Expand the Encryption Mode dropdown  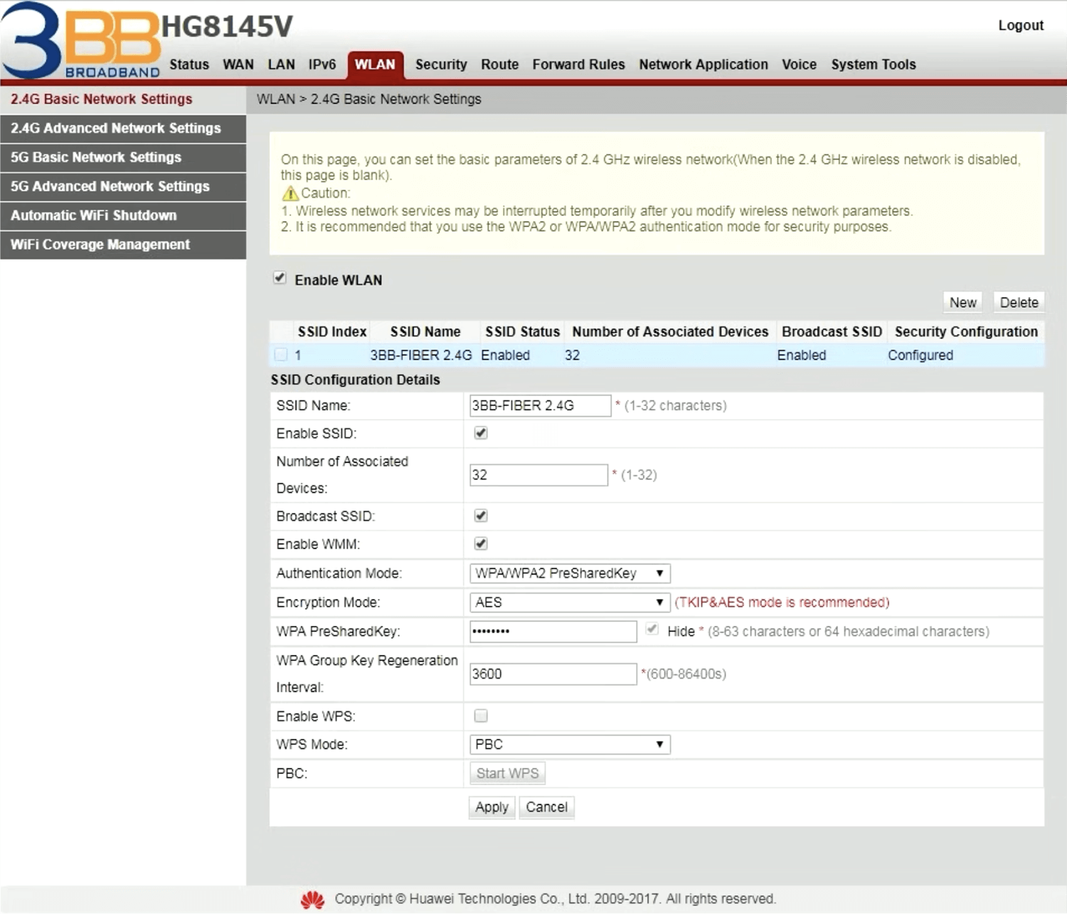click(569, 602)
